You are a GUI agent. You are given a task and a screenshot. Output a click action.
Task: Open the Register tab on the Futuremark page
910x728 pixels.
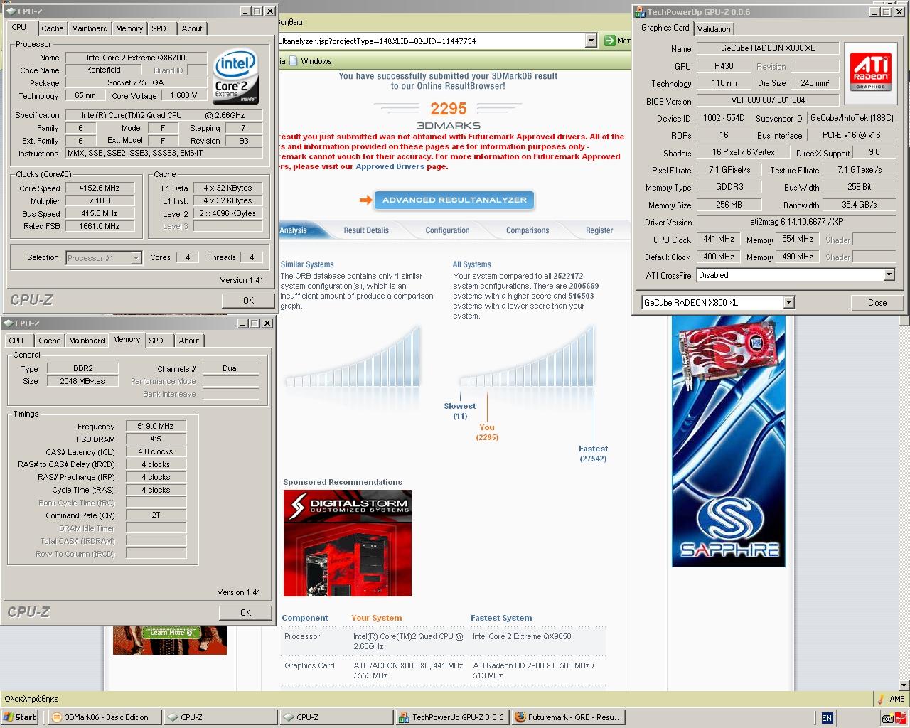(x=599, y=230)
